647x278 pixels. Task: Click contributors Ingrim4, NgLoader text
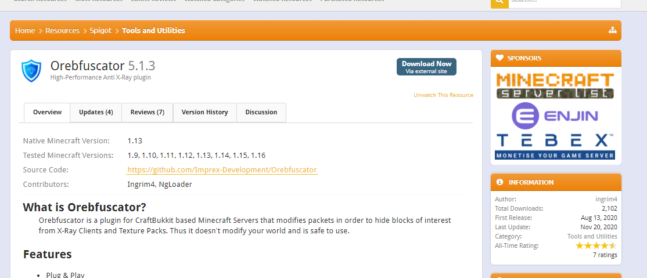(x=160, y=185)
